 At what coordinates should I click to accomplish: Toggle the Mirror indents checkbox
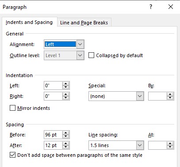pyautogui.click(x=12, y=108)
